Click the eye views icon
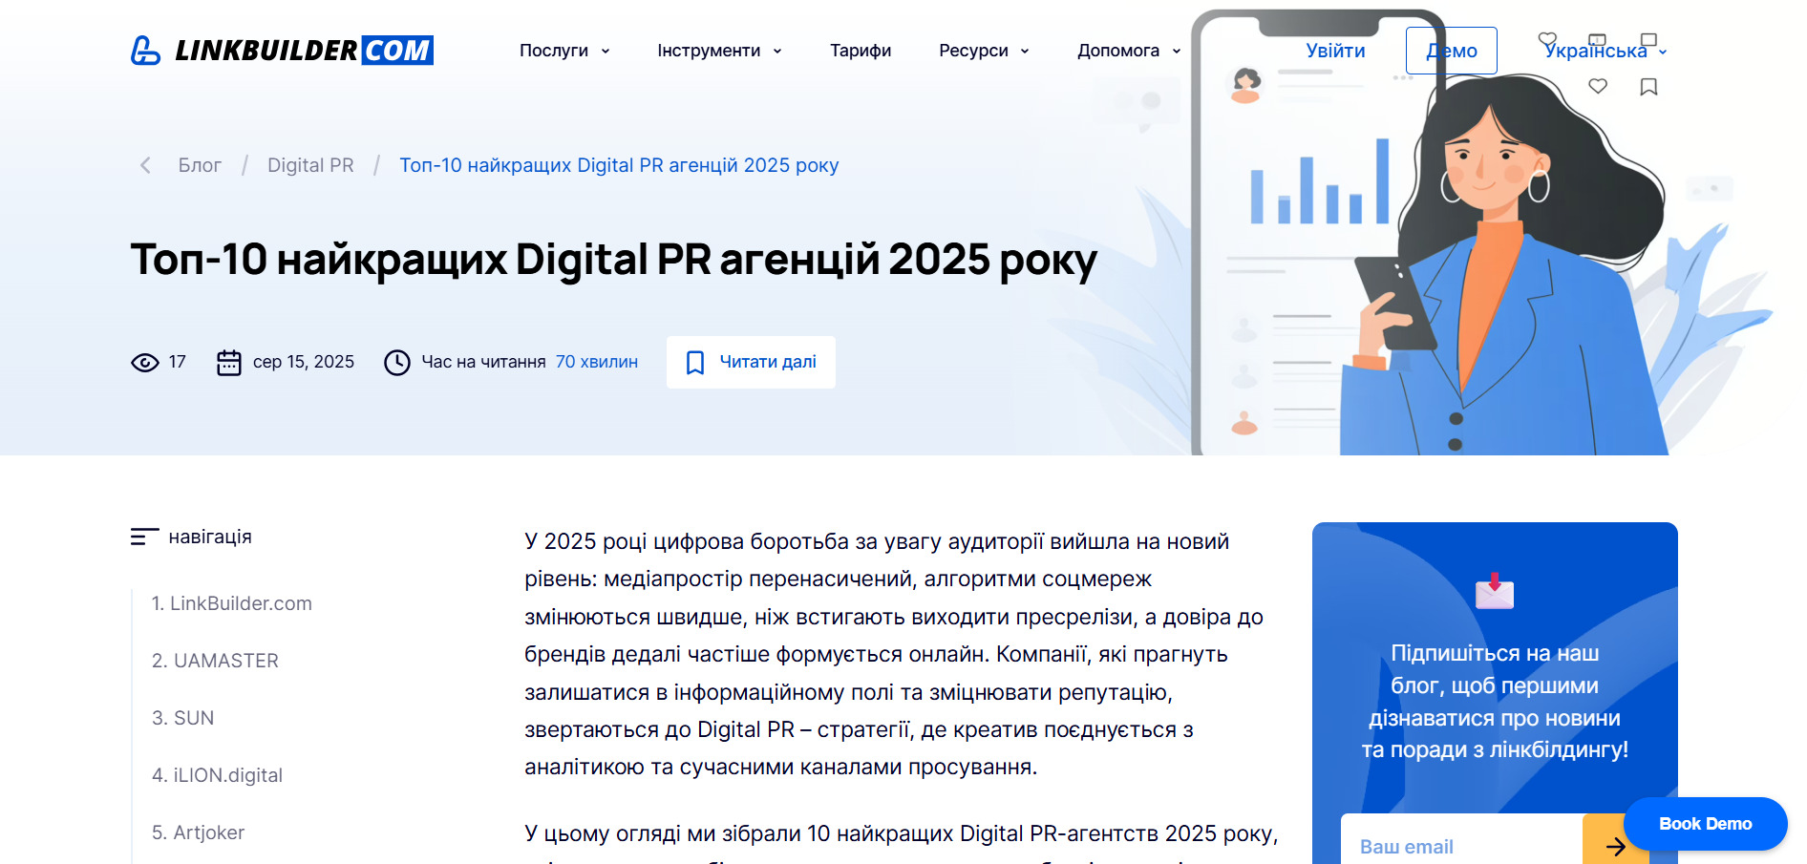The width and height of the screenshot is (1807, 864). 145,362
